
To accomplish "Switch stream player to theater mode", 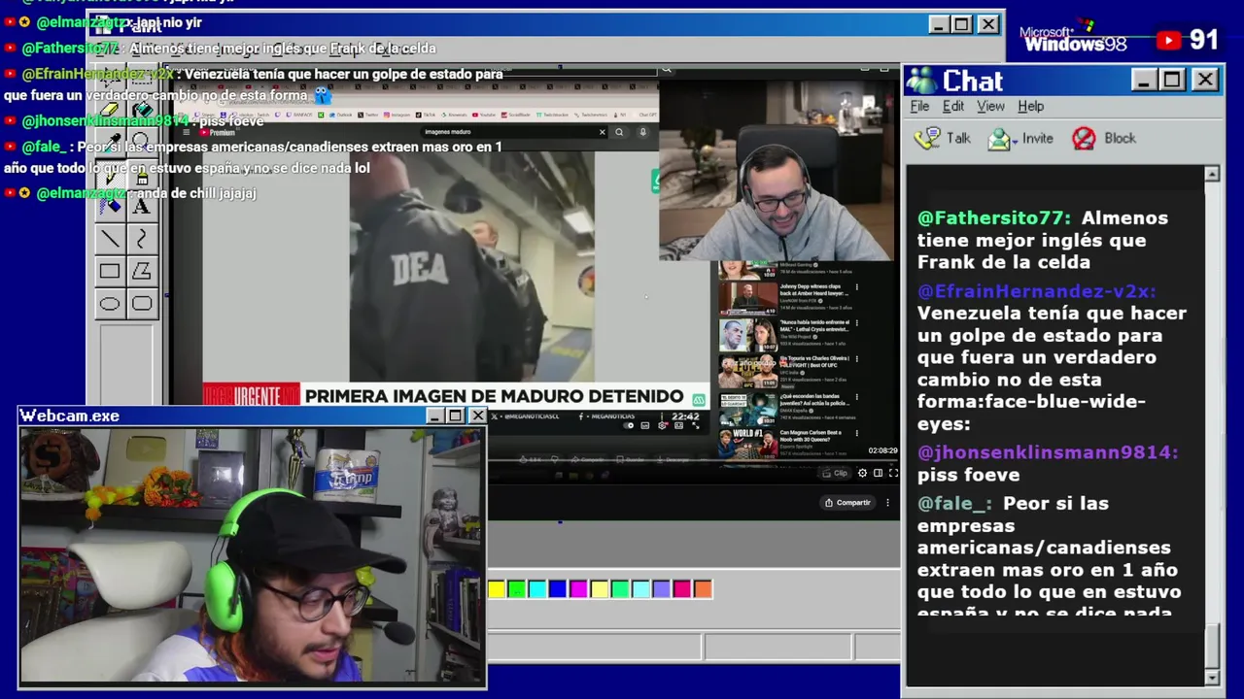I will pos(878,473).
